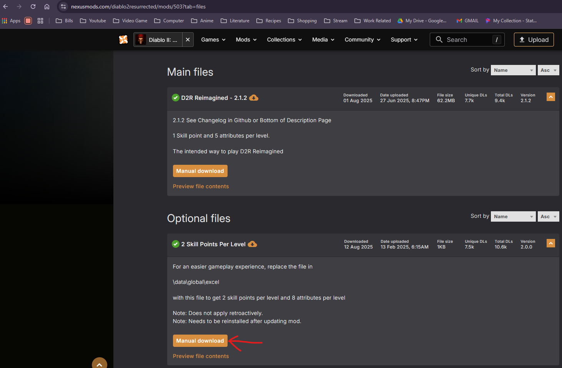Click the 10.6k total downloads value

tap(500, 247)
